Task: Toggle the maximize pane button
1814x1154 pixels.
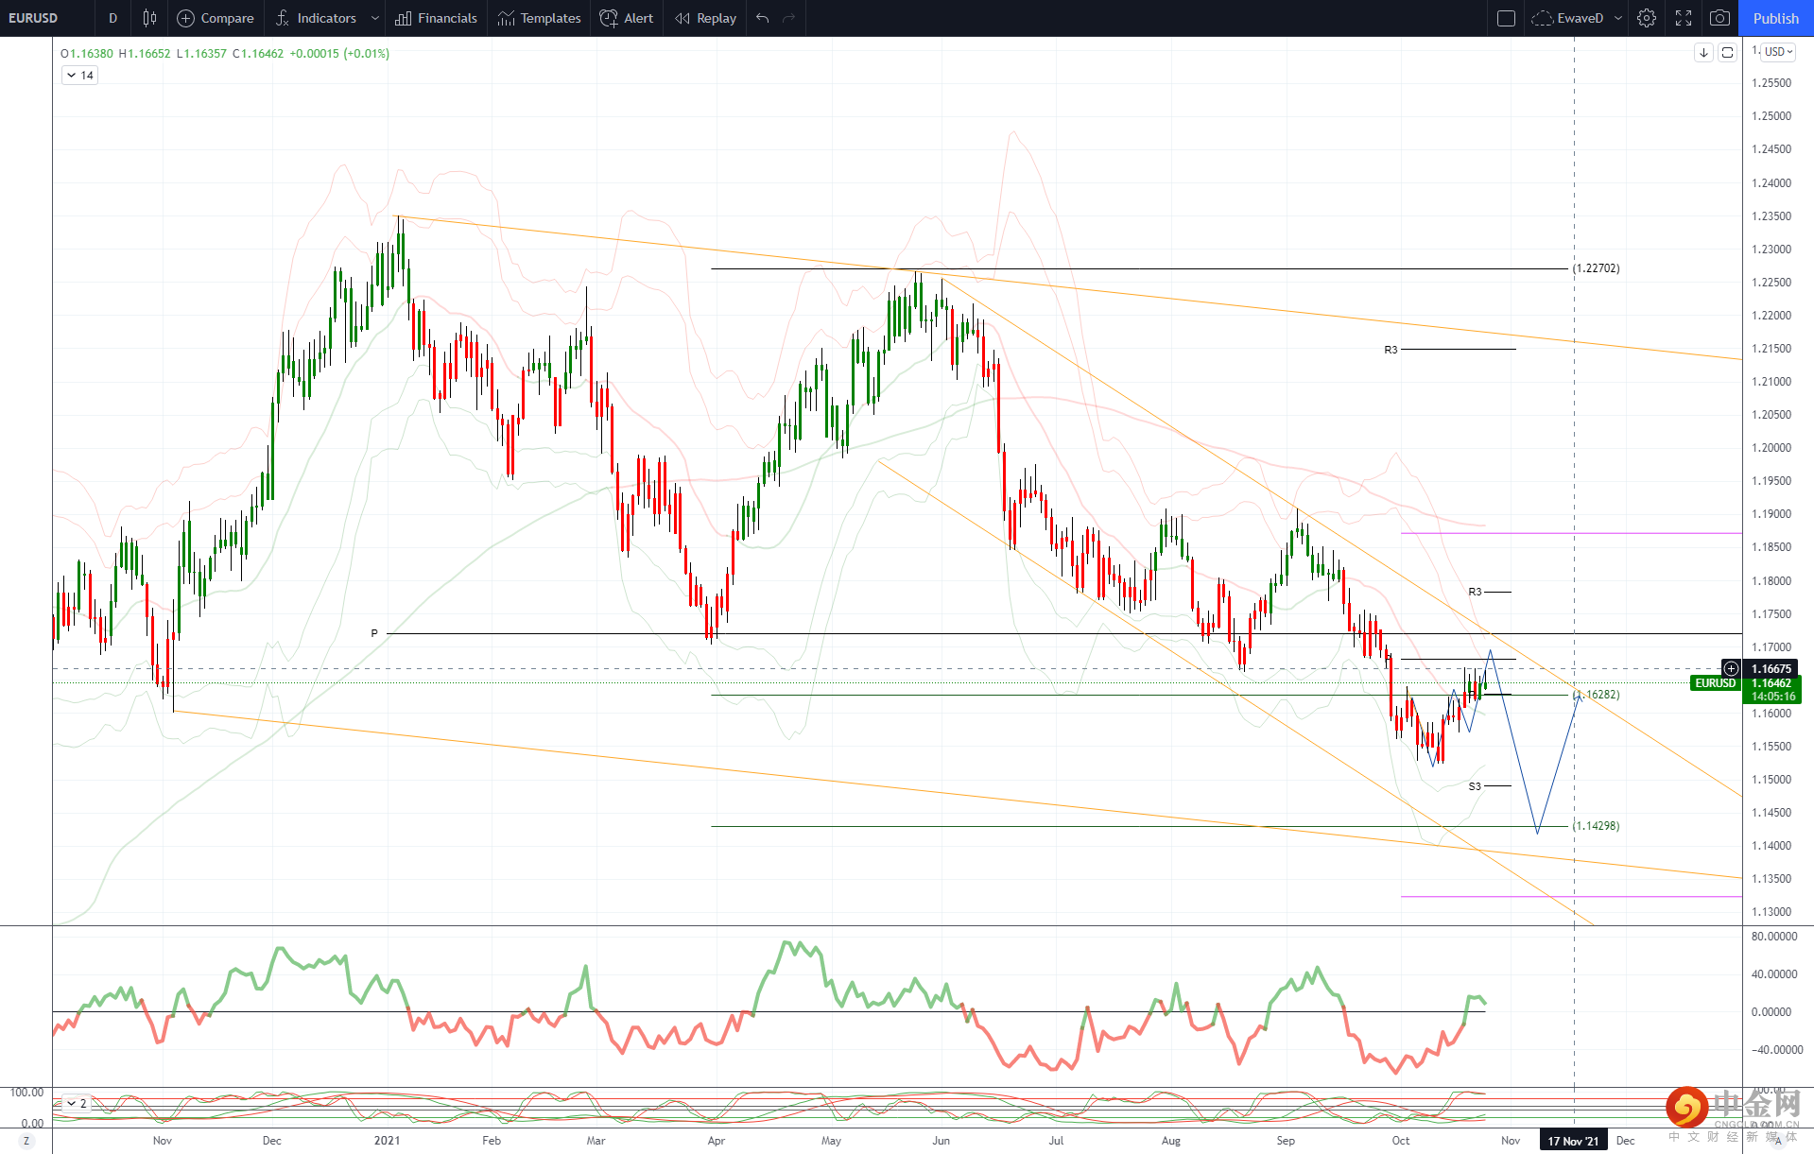Action: pos(1727,53)
